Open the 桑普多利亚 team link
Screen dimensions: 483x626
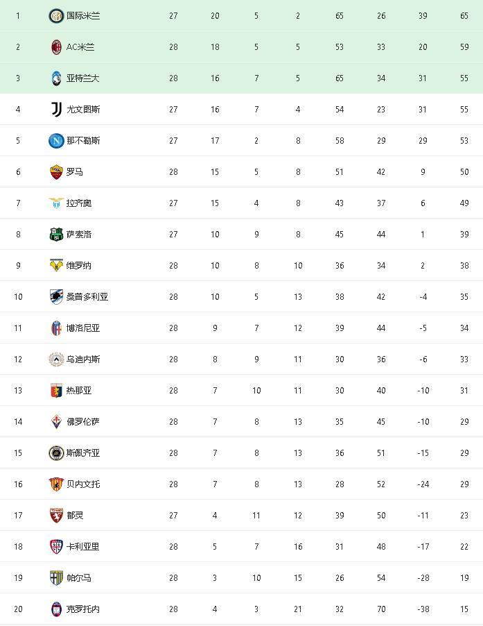[87, 296]
